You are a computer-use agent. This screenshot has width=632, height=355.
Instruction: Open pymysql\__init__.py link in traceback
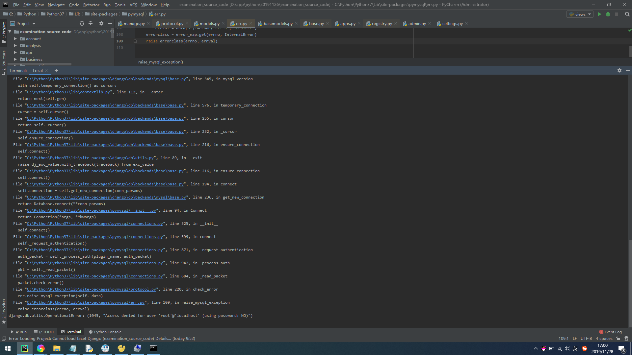point(92,210)
